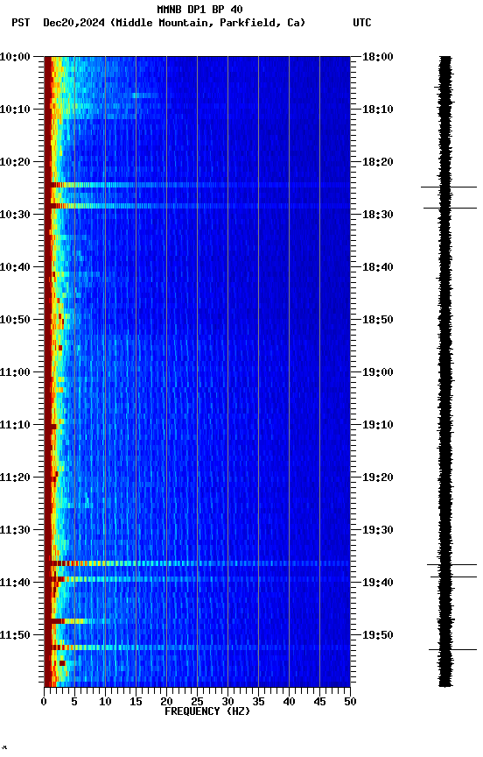
Task: Click the 50 Hz frequency axis label
Action: [x=350, y=703]
